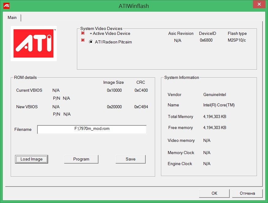Click the DeviceID value 0x6800
The height and width of the screenshot is (203, 268).
click(206, 40)
